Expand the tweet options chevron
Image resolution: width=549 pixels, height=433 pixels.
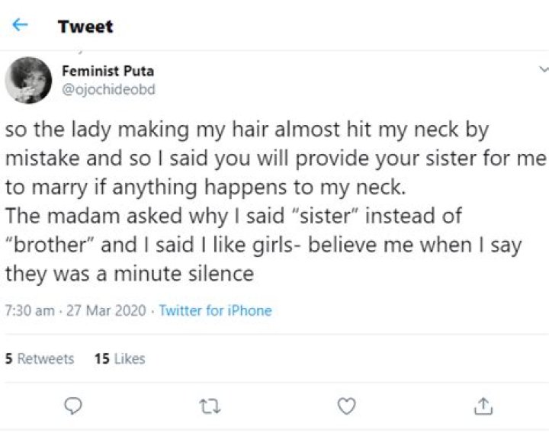(x=542, y=69)
